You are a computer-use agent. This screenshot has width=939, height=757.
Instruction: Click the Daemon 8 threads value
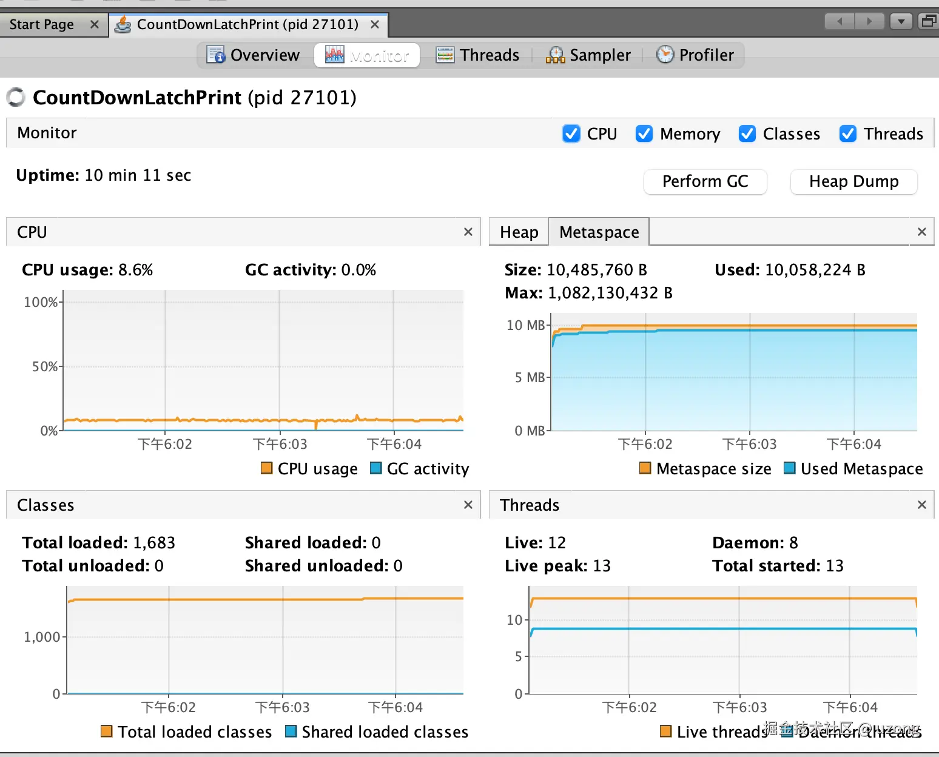click(793, 543)
